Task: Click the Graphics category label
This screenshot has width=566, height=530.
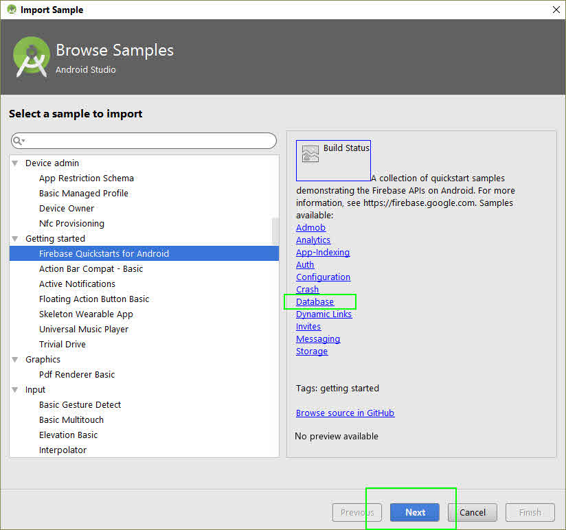Action: (43, 359)
